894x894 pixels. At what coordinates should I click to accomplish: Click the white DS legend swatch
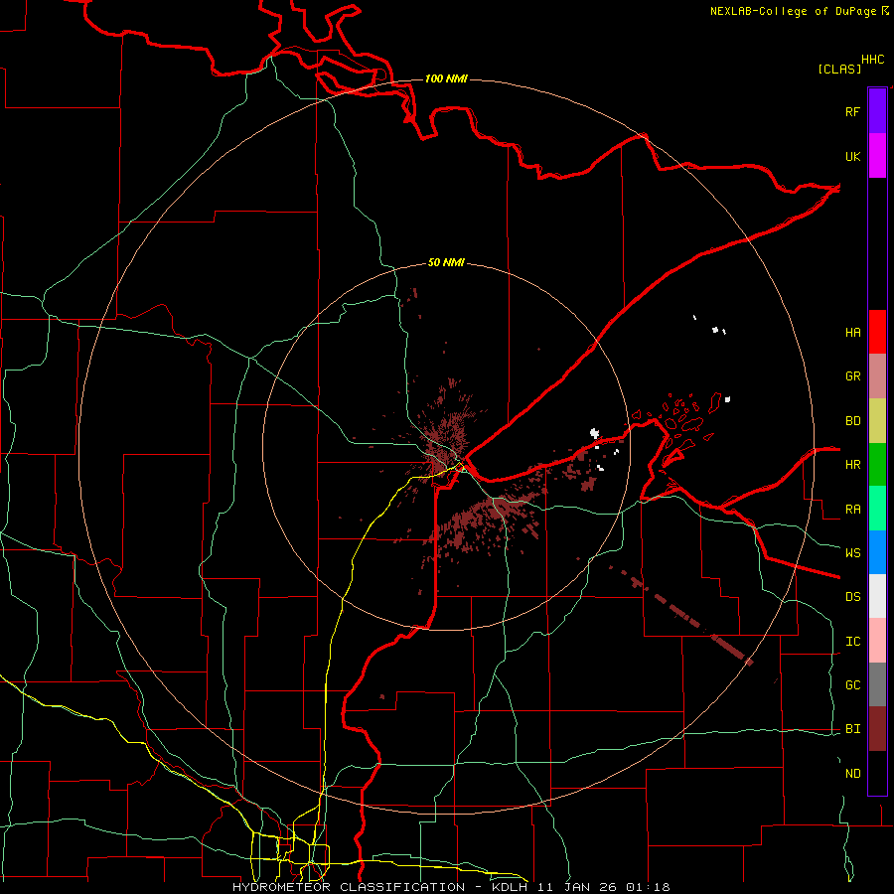pyautogui.click(x=877, y=596)
